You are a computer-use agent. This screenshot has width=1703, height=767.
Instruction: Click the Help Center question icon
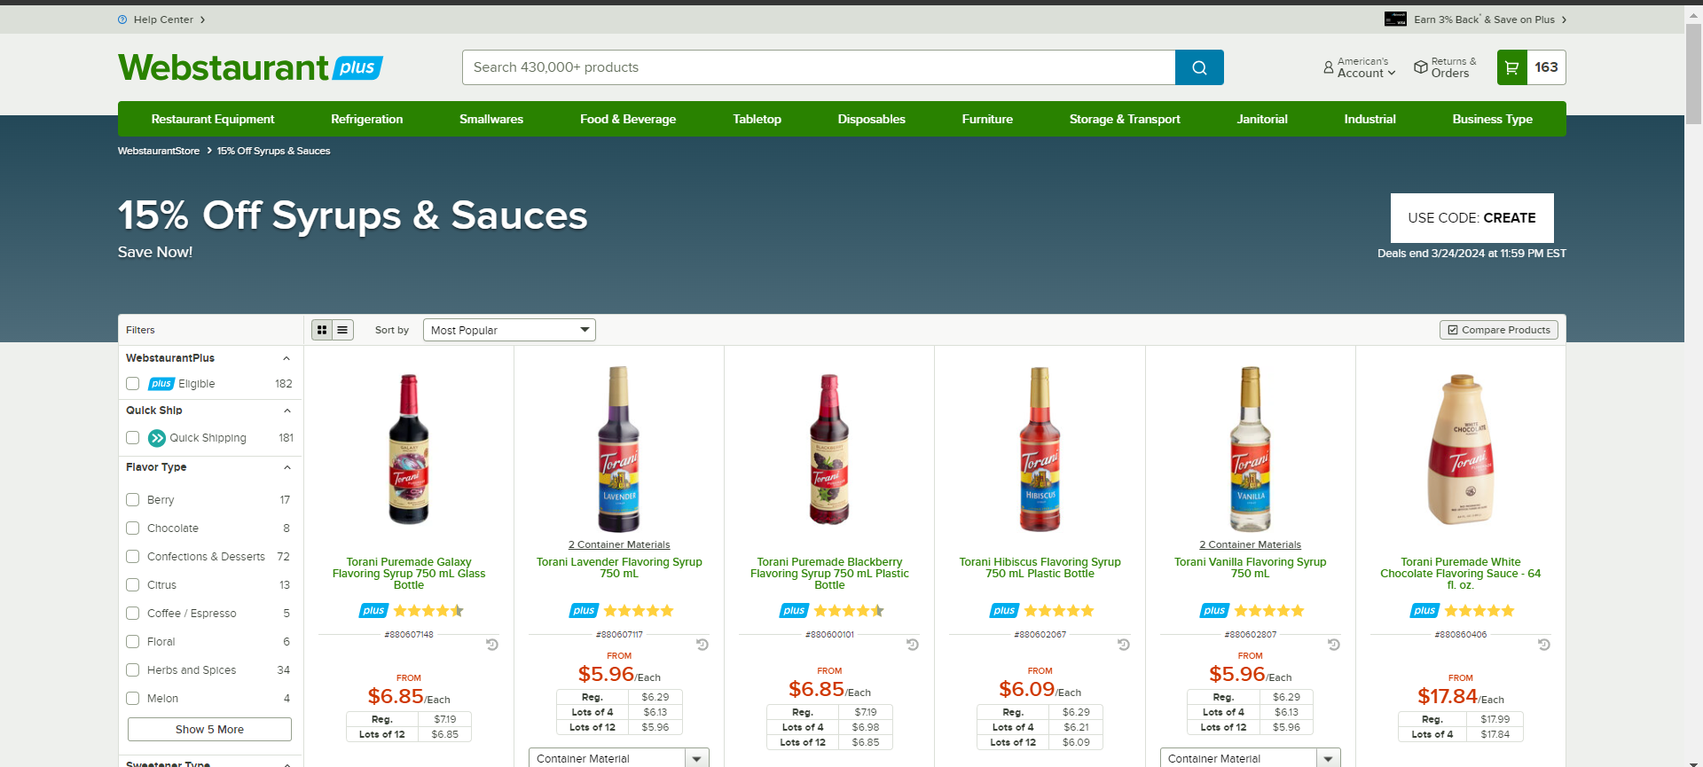point(122,20)
